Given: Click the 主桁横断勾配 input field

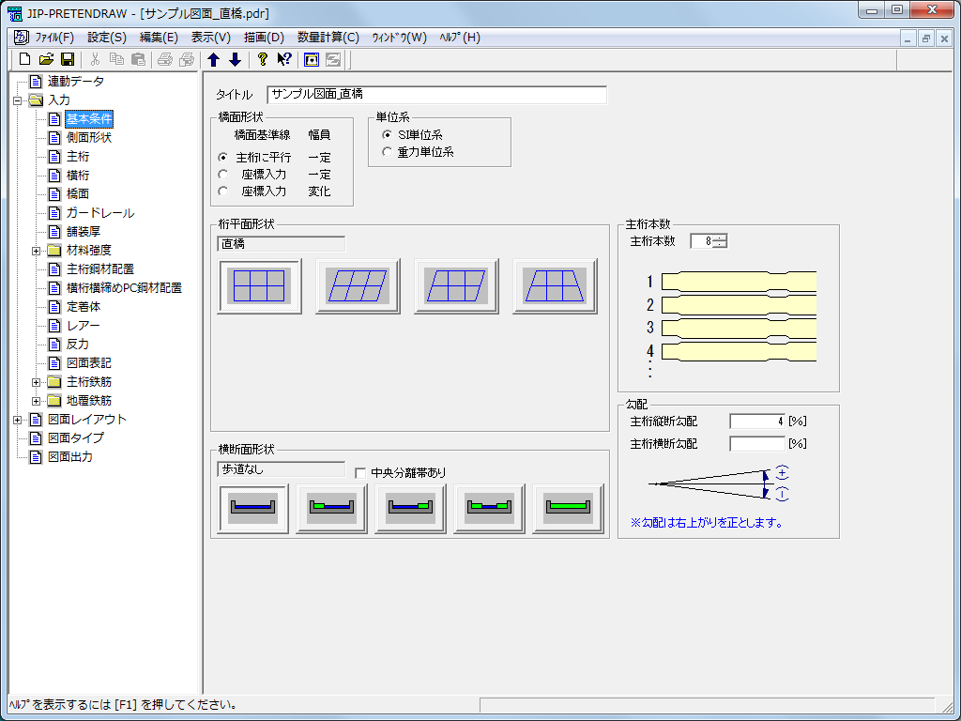Looking at the screenshot, I should click(x=756, y=443).
